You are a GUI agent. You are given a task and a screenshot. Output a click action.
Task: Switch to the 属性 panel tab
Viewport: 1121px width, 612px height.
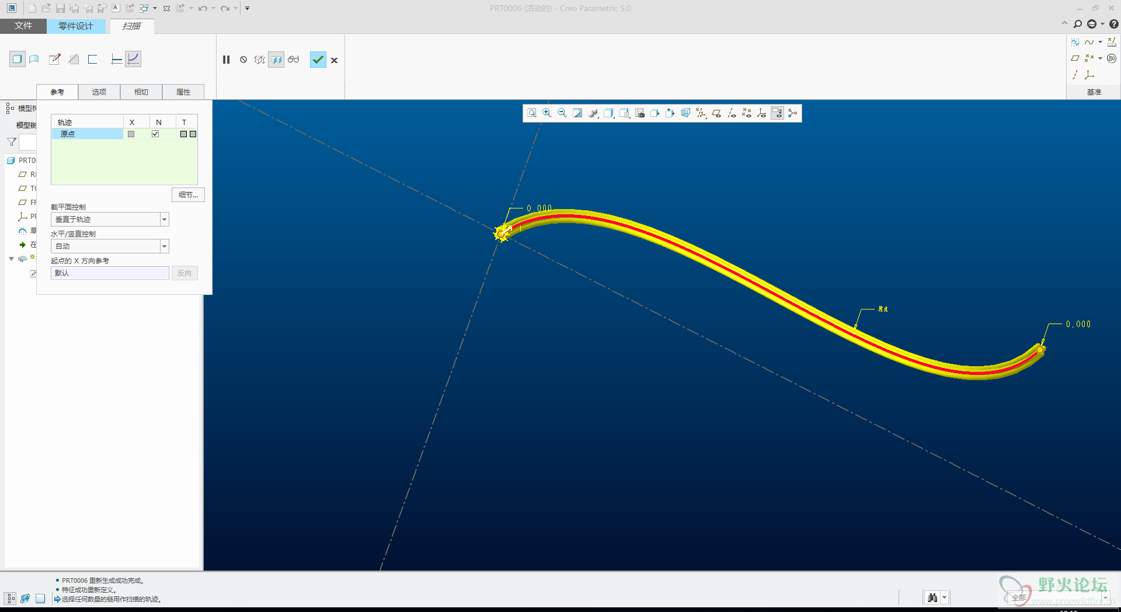[x=183, y=92]
